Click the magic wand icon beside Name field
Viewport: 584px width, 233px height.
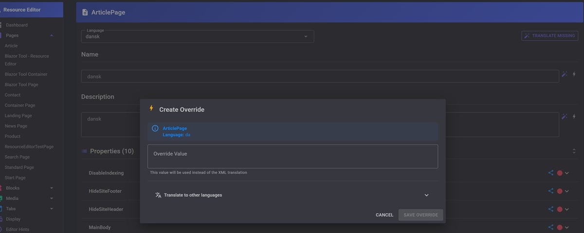pyautogui.click(x=565, y=74)
